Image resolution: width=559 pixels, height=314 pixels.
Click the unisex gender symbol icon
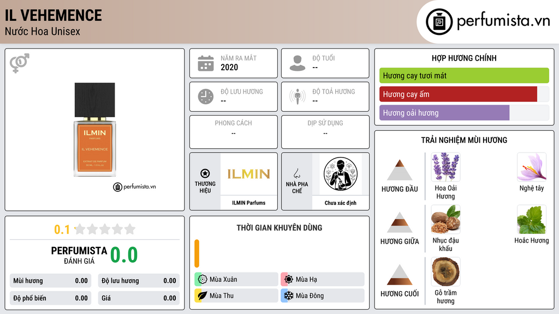coord(20,63)
